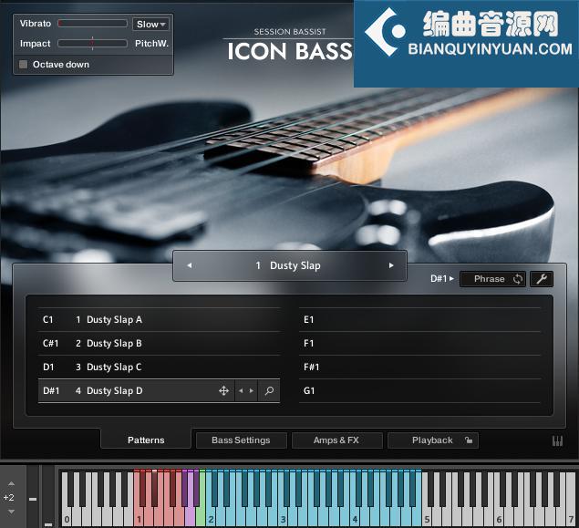The width and height of the screenshot is (579, 528).
Task: Adjust the Impact slider
Action: click(x=92, y=43)
